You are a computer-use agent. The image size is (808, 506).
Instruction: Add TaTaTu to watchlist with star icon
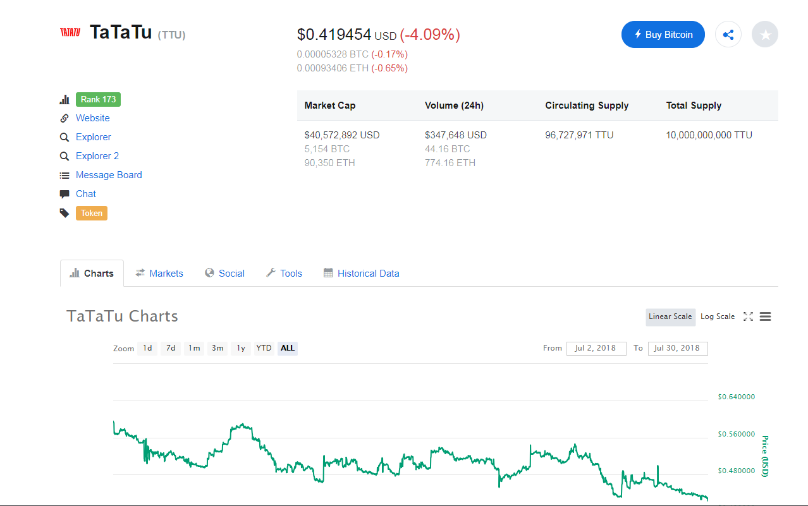point(765,35)
